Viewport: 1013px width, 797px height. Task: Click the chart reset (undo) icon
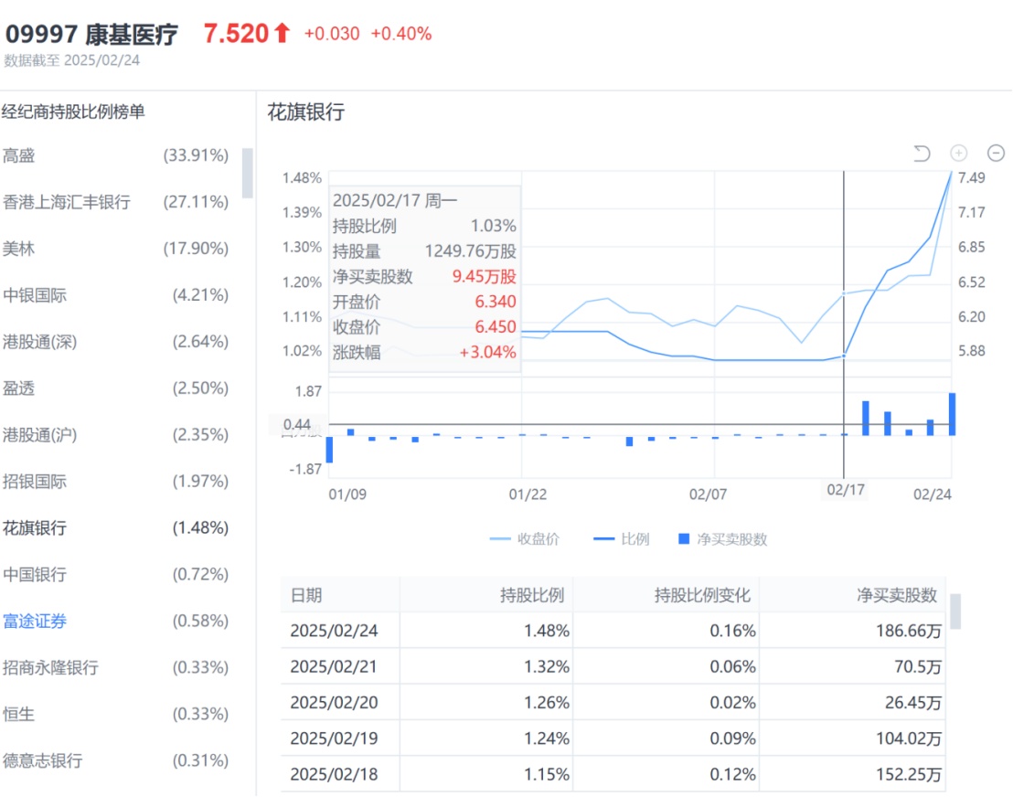pos(922,154)
